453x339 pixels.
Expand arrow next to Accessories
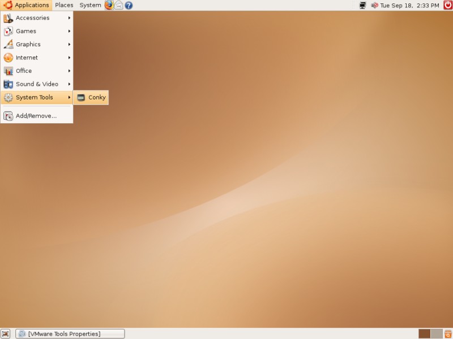click(69, 18)
